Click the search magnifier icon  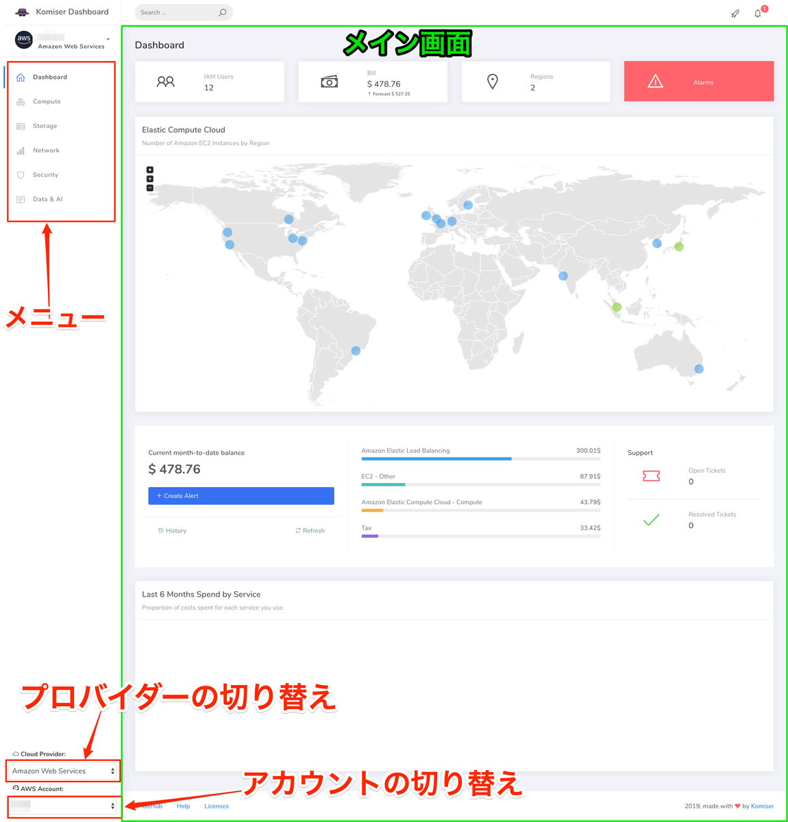(x=222, y=12)
